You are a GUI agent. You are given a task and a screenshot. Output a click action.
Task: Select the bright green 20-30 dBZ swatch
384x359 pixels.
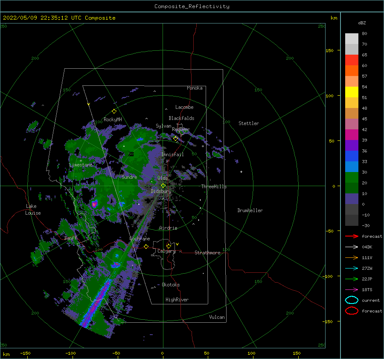pyautogui.click(x=352, y=177)
